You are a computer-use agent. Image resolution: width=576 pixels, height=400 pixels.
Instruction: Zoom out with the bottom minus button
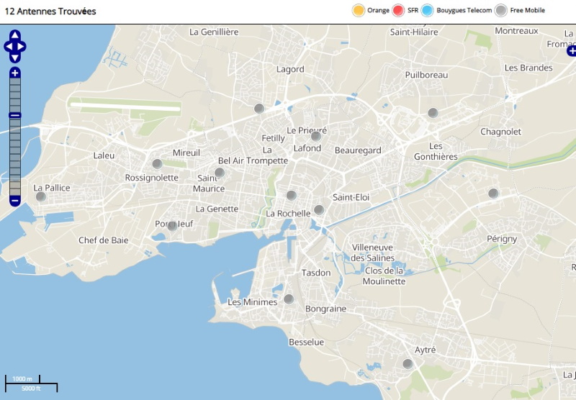[15, 201]
